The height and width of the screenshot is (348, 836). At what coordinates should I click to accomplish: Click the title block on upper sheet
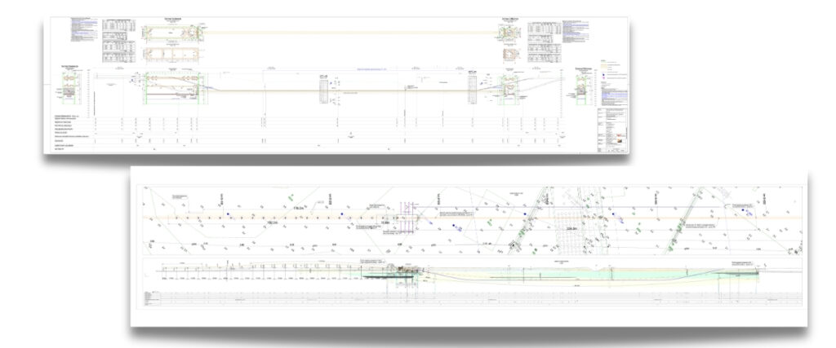[612, 130]
